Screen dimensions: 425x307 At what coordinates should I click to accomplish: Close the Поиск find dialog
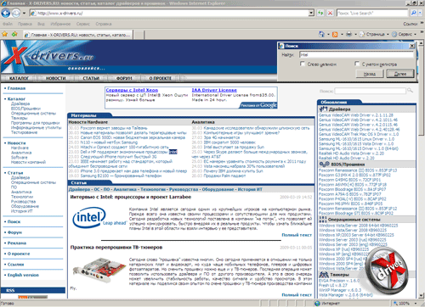point(412,46)
